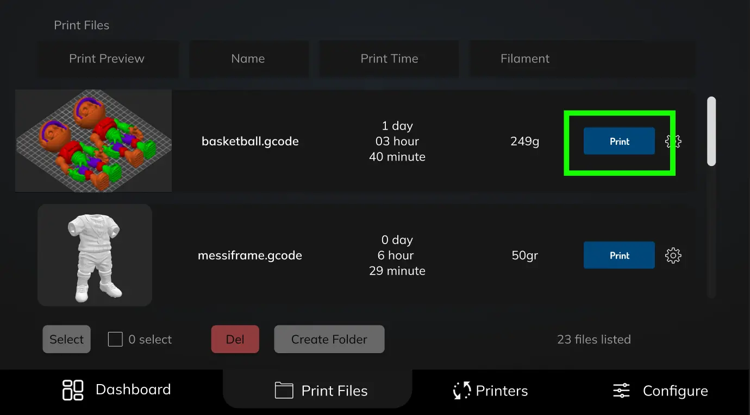
Task: Open settings gear for messiframe.gcode
Action: coord(673,256)
